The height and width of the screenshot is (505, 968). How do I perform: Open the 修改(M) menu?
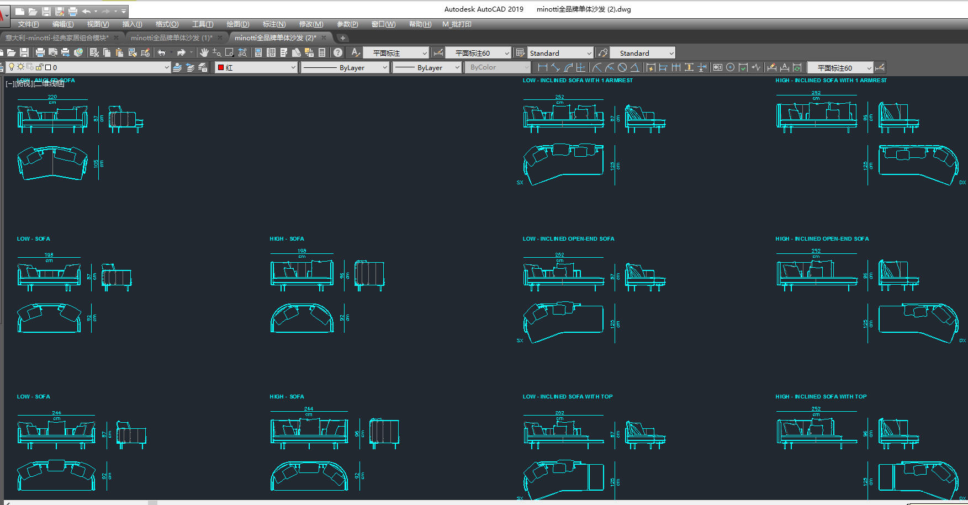[311, 24]
